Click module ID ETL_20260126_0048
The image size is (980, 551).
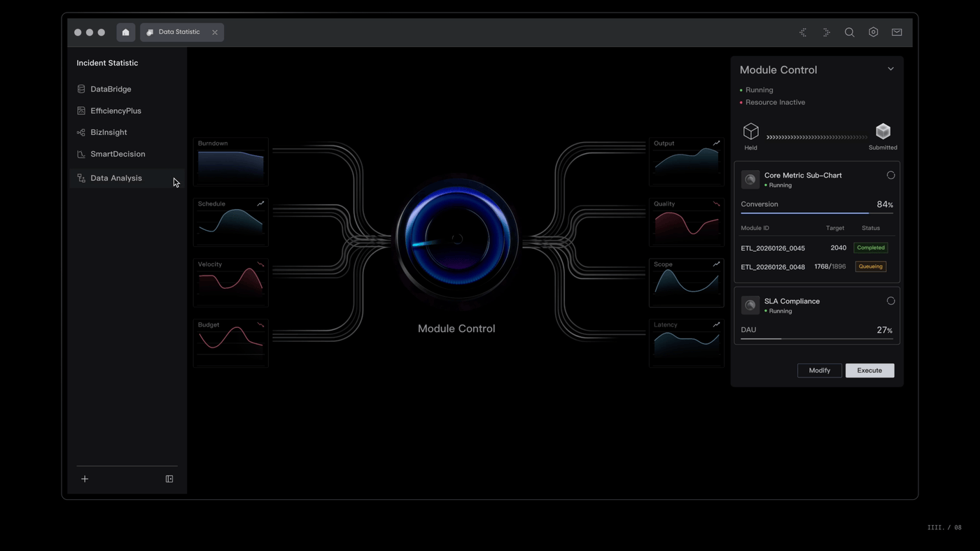773,267
